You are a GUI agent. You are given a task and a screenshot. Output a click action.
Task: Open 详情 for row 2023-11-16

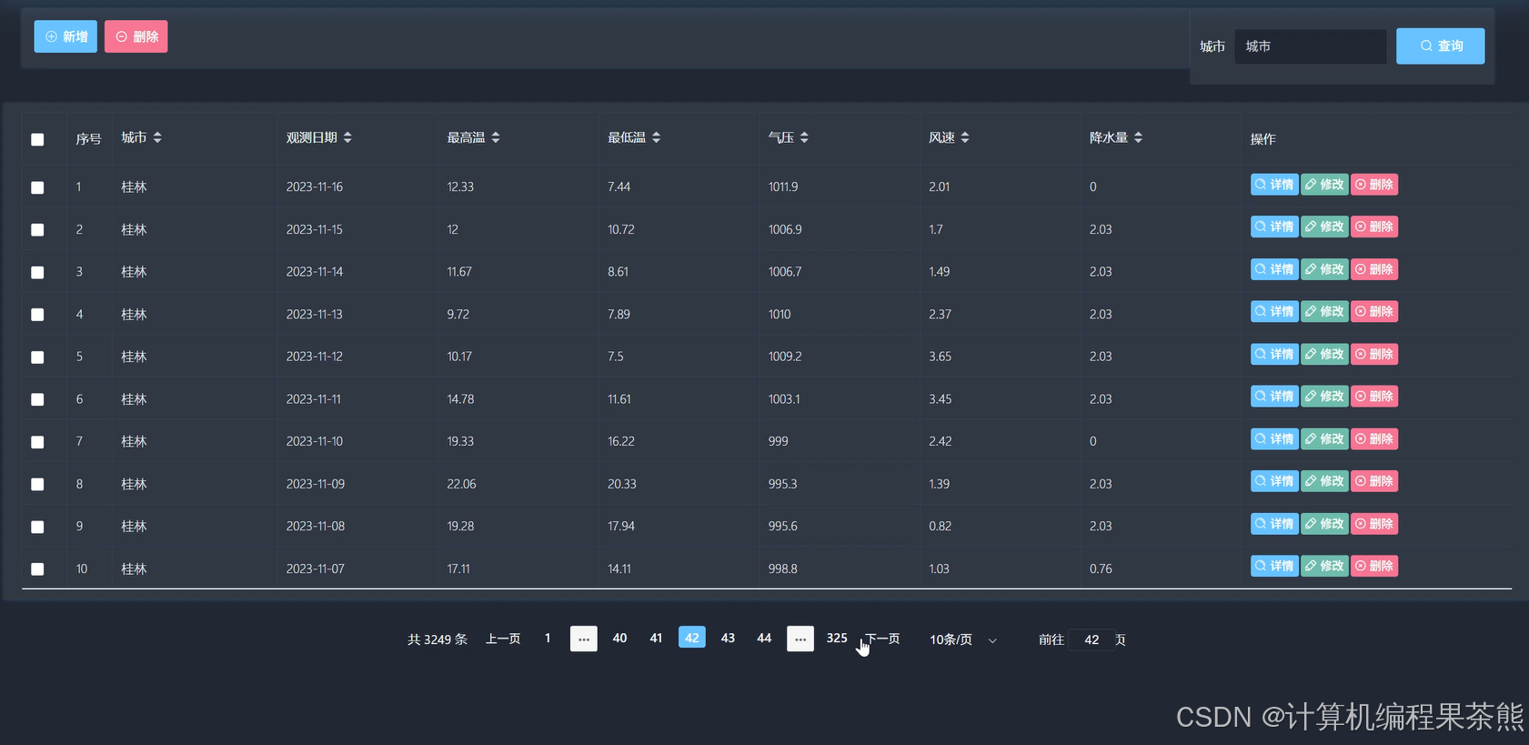[x=1274, y=185]
